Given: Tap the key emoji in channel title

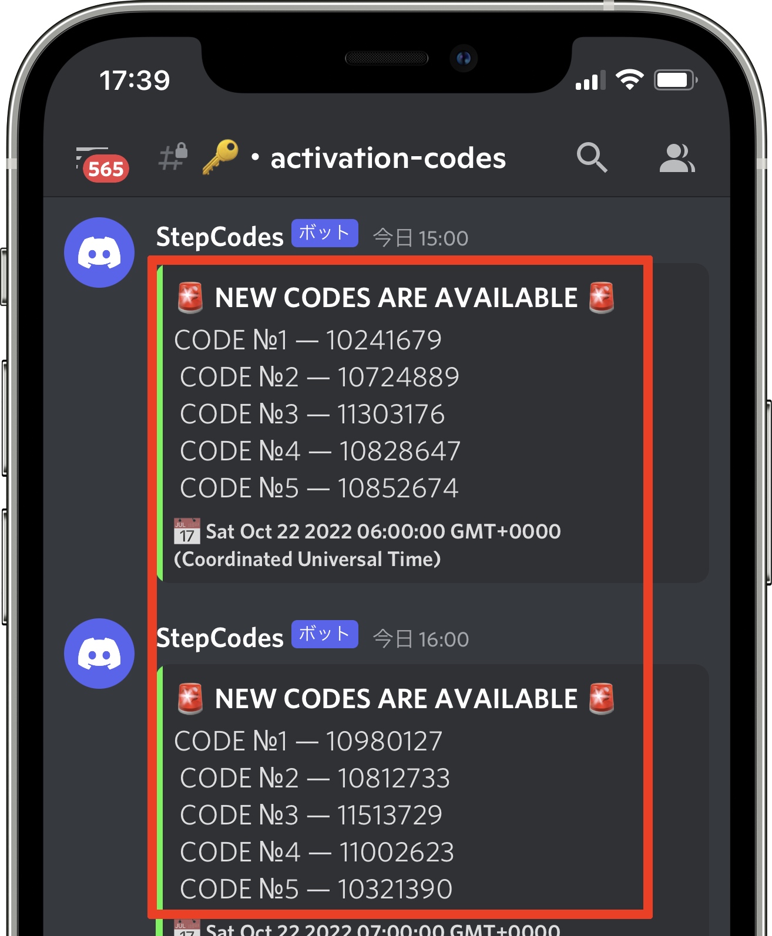Looking at the screenshot, I should tap(220, 157).
